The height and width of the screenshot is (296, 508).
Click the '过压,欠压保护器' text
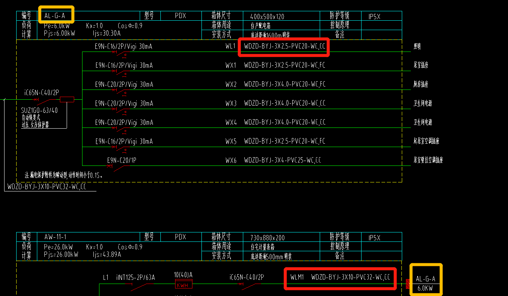[x=35, y=125]
